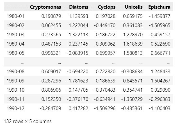Image resolution: width=180 pixels, height=128 pixels.
Task: Select the Cryptomonas column header
Action: pyautogui.click(x=45, y=7)
